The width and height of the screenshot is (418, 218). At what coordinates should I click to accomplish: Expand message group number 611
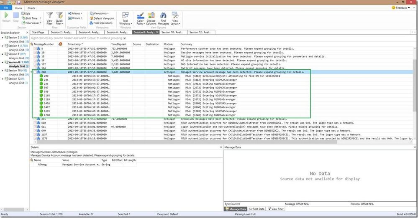click(x=35, y=127)
